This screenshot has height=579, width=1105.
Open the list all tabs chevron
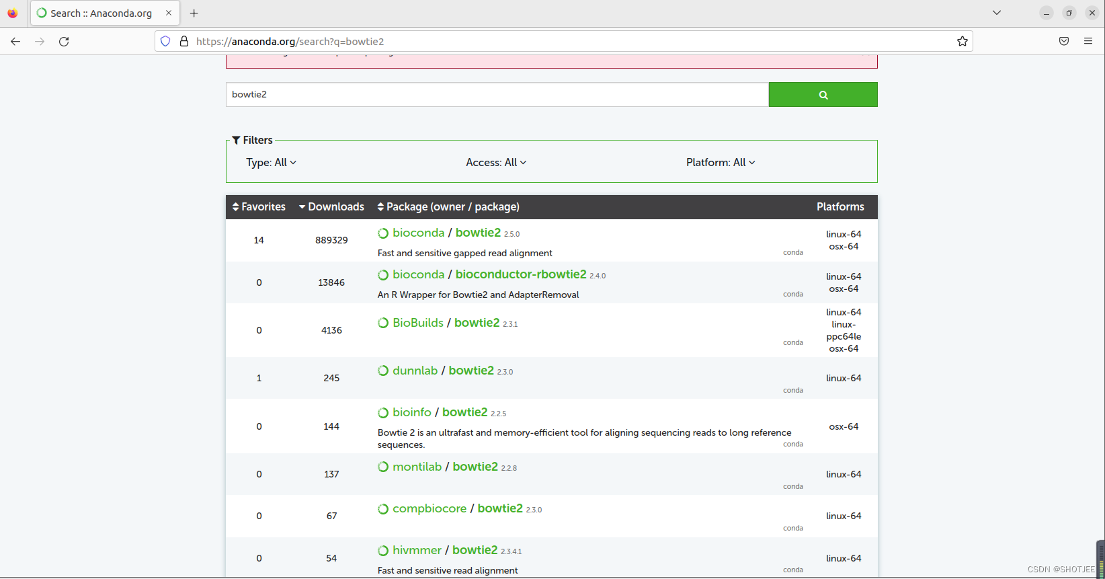[997, 13]
